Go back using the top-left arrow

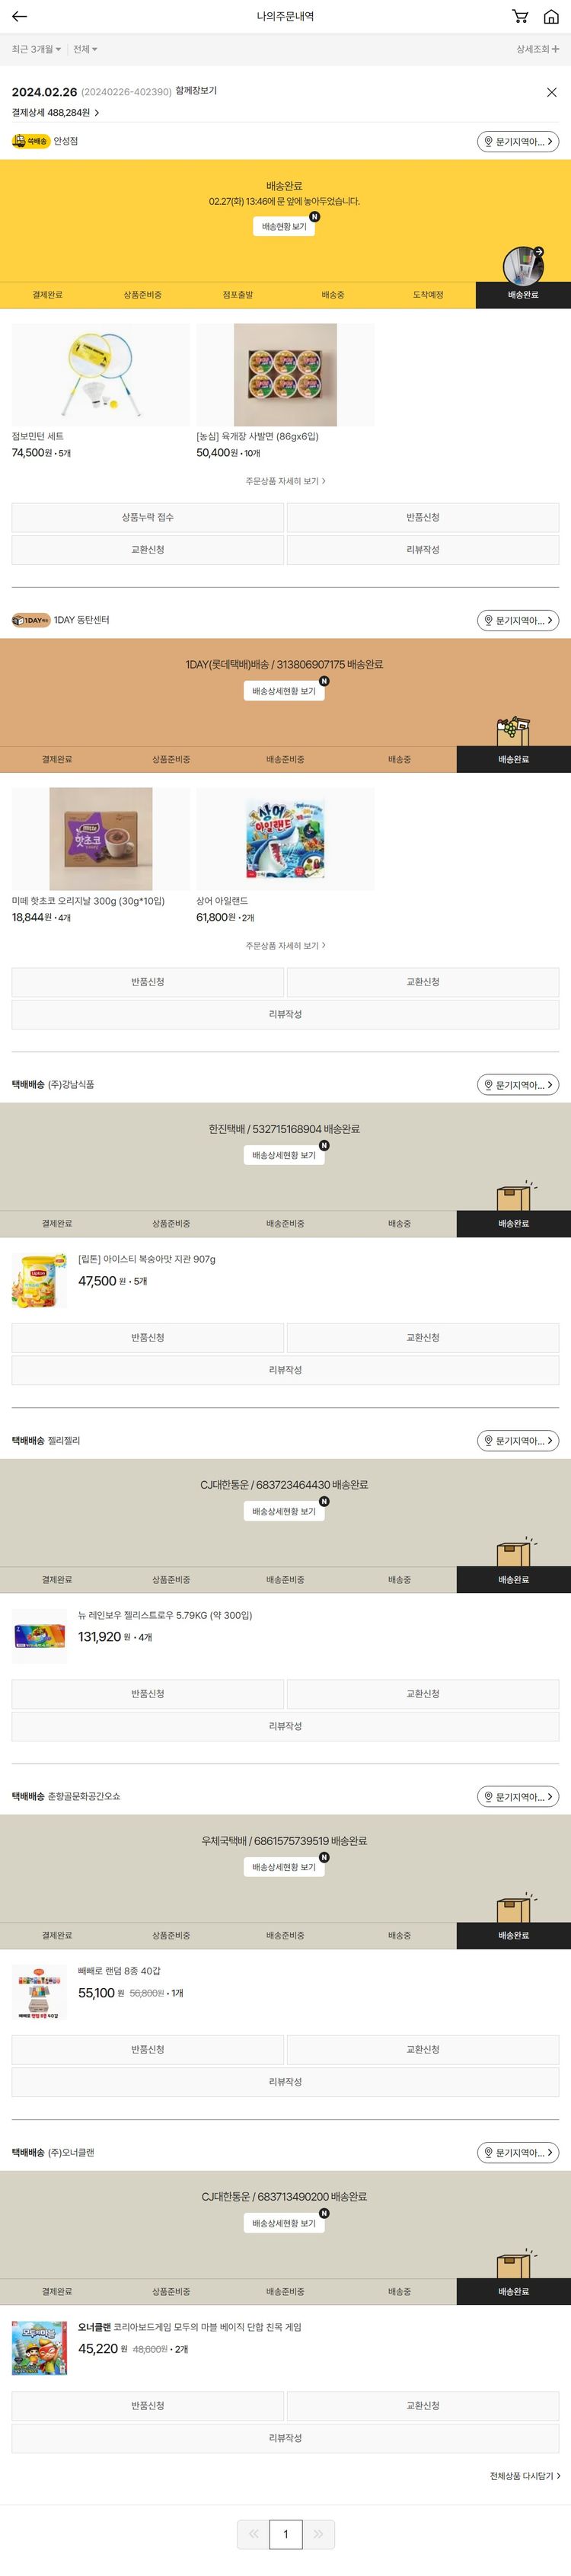pos(19,16)
